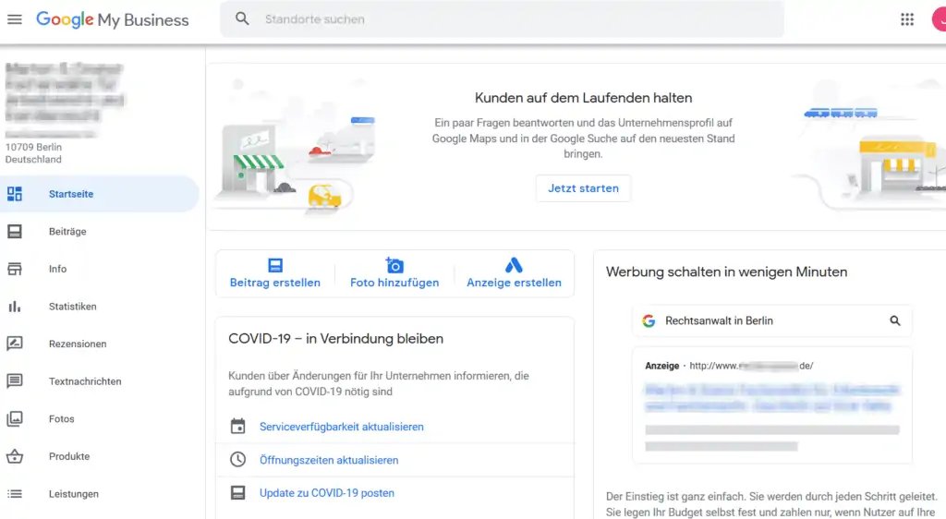
Task: Click the calendar icon beside Serviceverfügbarkeit
Action: 237,426
